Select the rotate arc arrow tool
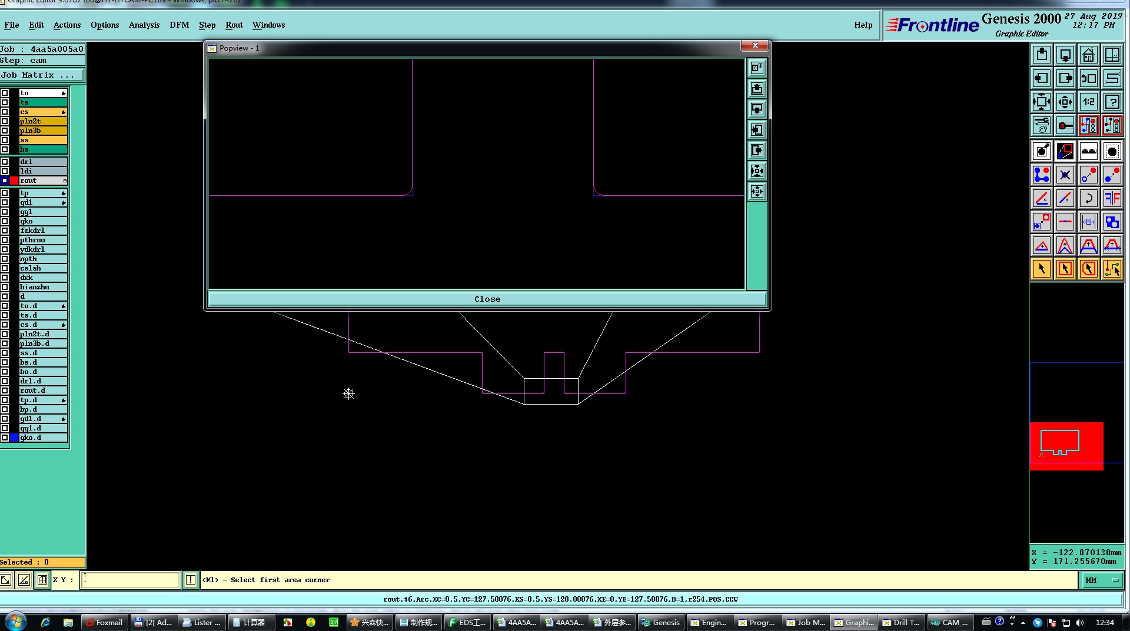This screenshot has height=631, width=1130. tap(1089, 198)
